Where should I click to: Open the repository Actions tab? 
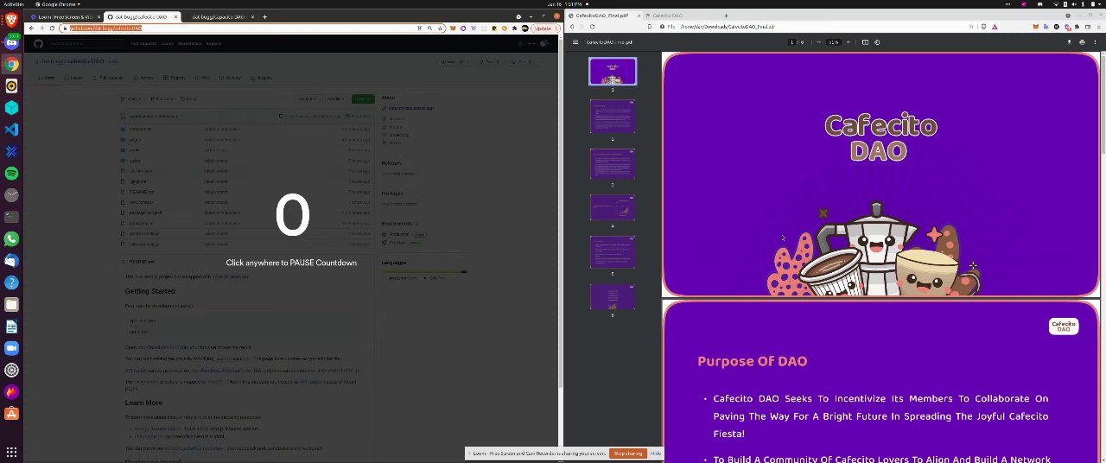(x=143, y=78)
